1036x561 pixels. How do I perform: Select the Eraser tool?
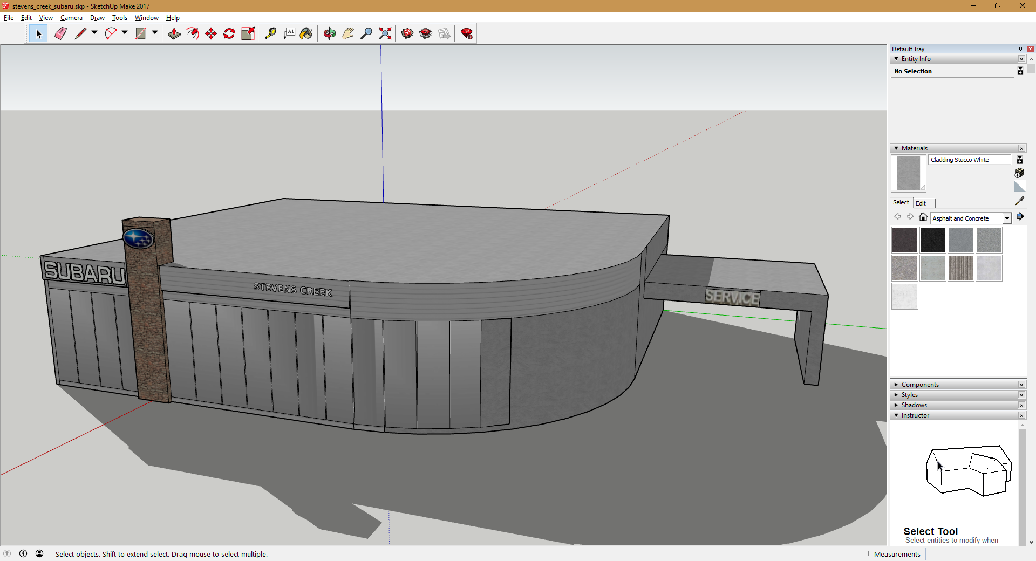(x=60, y=33)
